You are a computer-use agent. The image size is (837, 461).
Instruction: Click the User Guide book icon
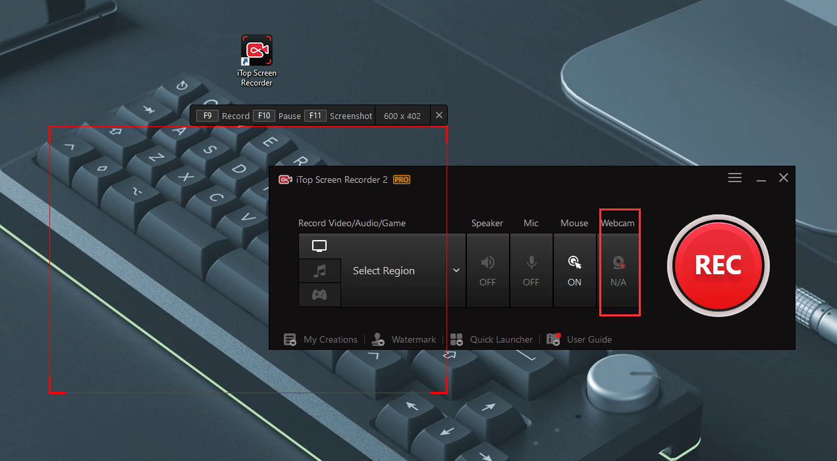point(554,339)
